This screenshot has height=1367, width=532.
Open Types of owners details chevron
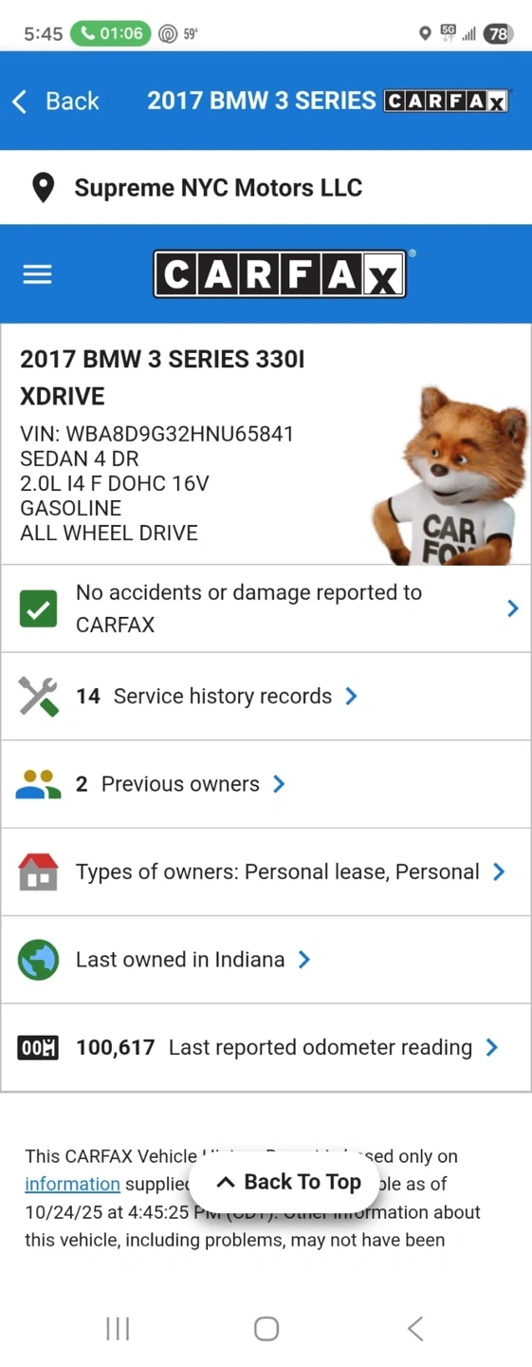point(499,871)
